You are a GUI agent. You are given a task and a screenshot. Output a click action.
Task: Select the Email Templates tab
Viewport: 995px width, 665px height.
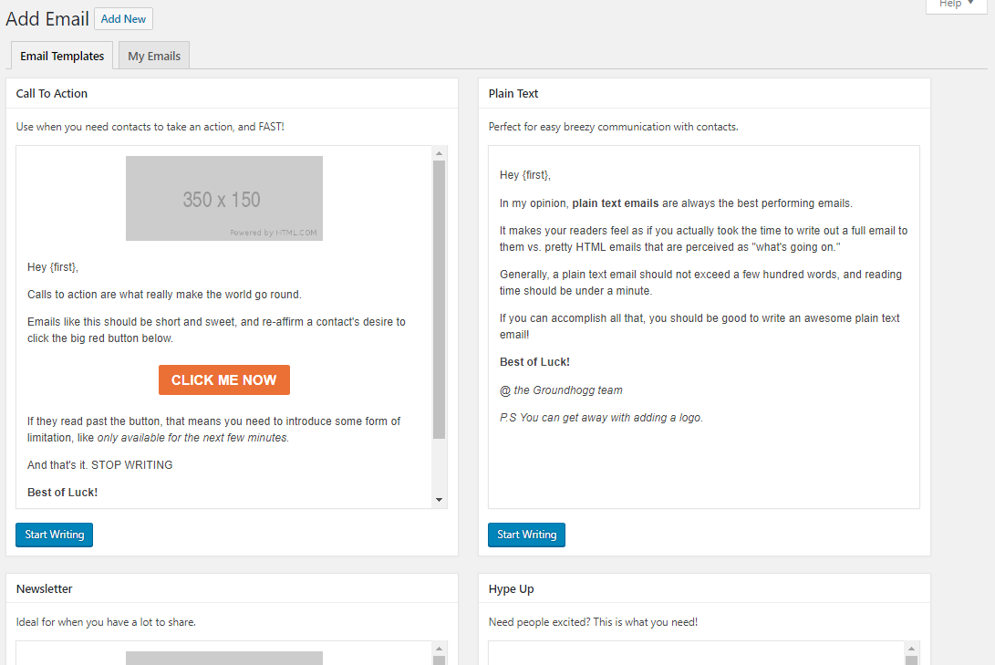(62, 56)
